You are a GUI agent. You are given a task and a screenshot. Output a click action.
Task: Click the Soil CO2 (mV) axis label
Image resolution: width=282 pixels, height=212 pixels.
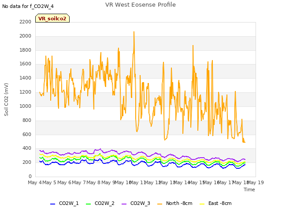tap(6, 99)
